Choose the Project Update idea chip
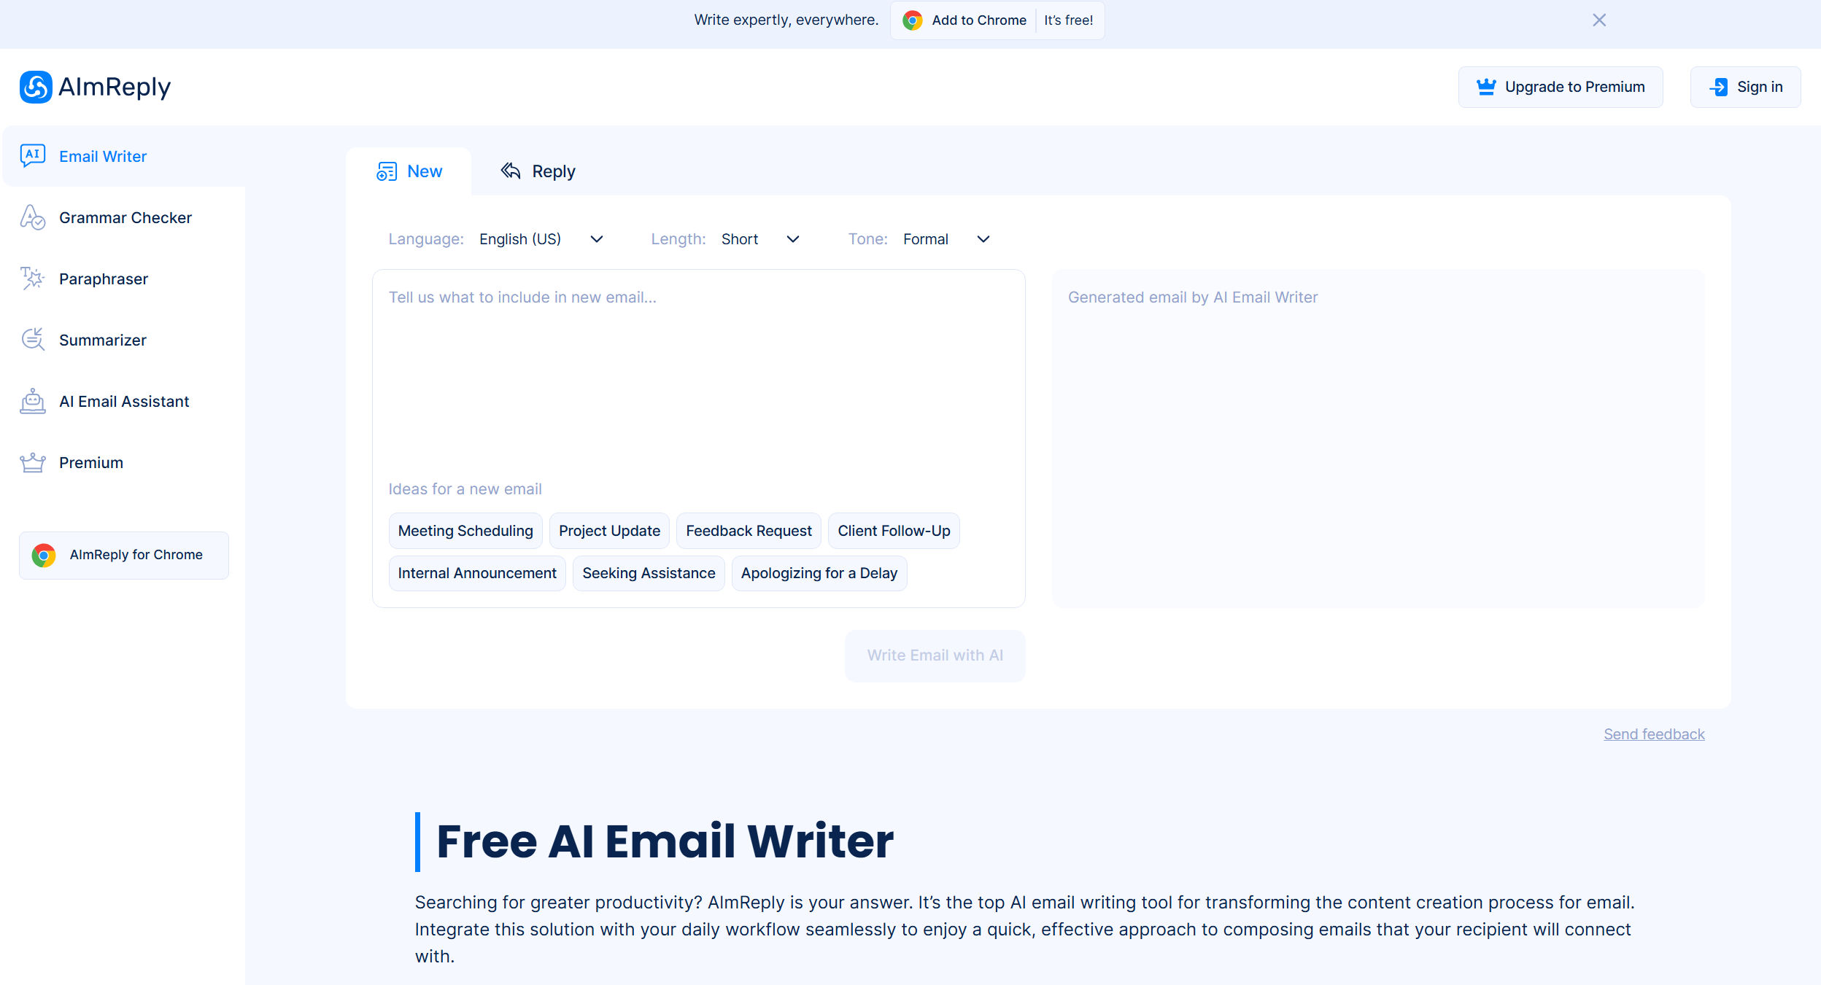The width and height of the screenshot is (1821, 985). (609, 531)
